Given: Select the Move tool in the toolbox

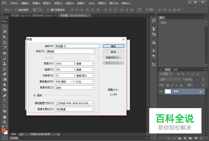Looking at the screenshot, I should pos(5,21).
